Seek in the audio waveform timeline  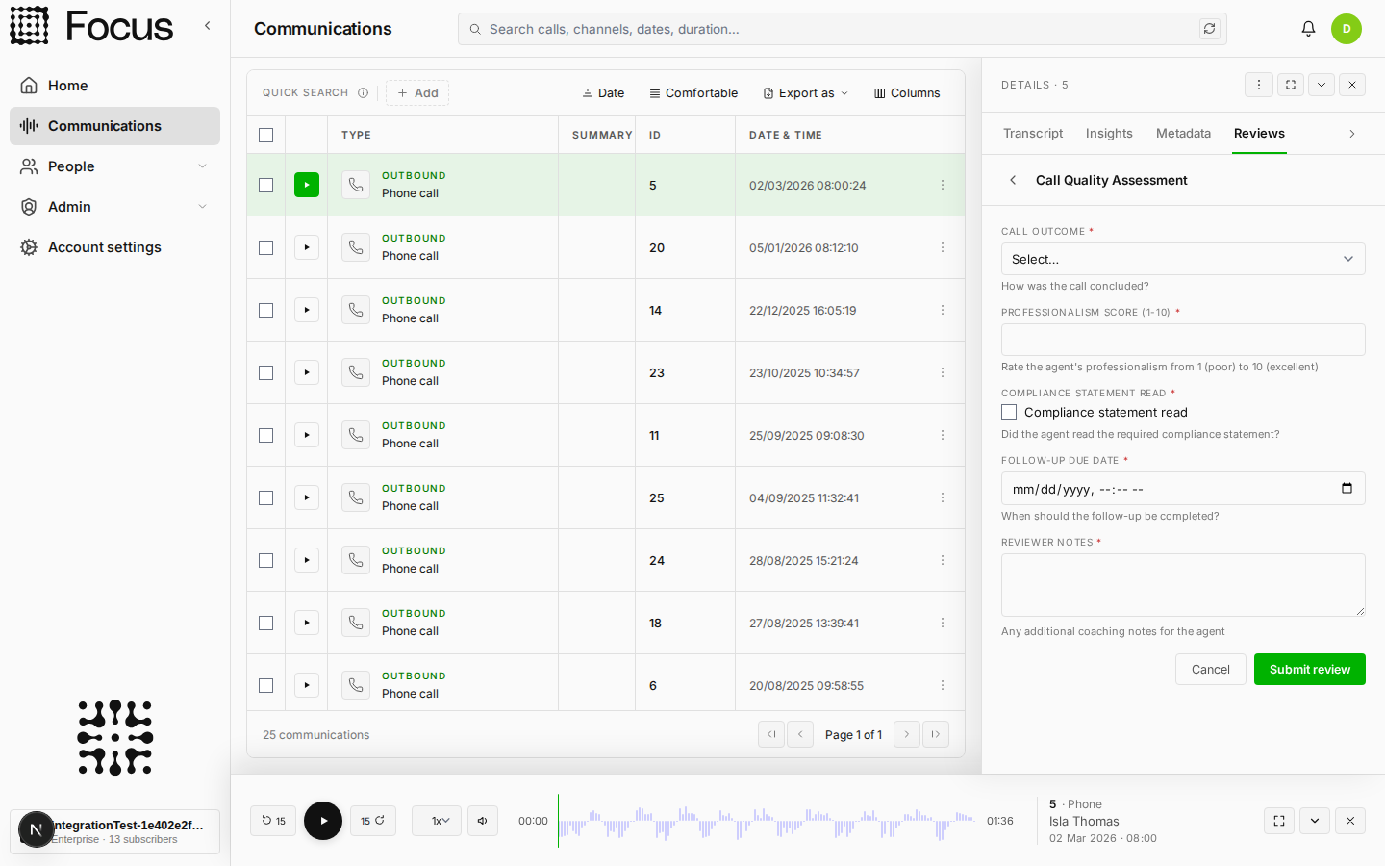click(x=768, y=821)
